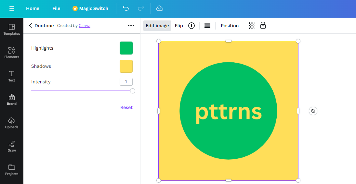The height and width of the screenshot is (184, 356).
Task: Click the Intensity value input field
Action: [x=126, y=82]
